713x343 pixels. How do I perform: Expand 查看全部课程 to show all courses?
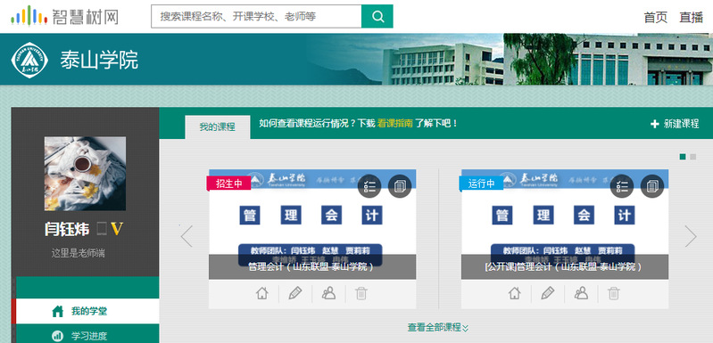[438, 327]
